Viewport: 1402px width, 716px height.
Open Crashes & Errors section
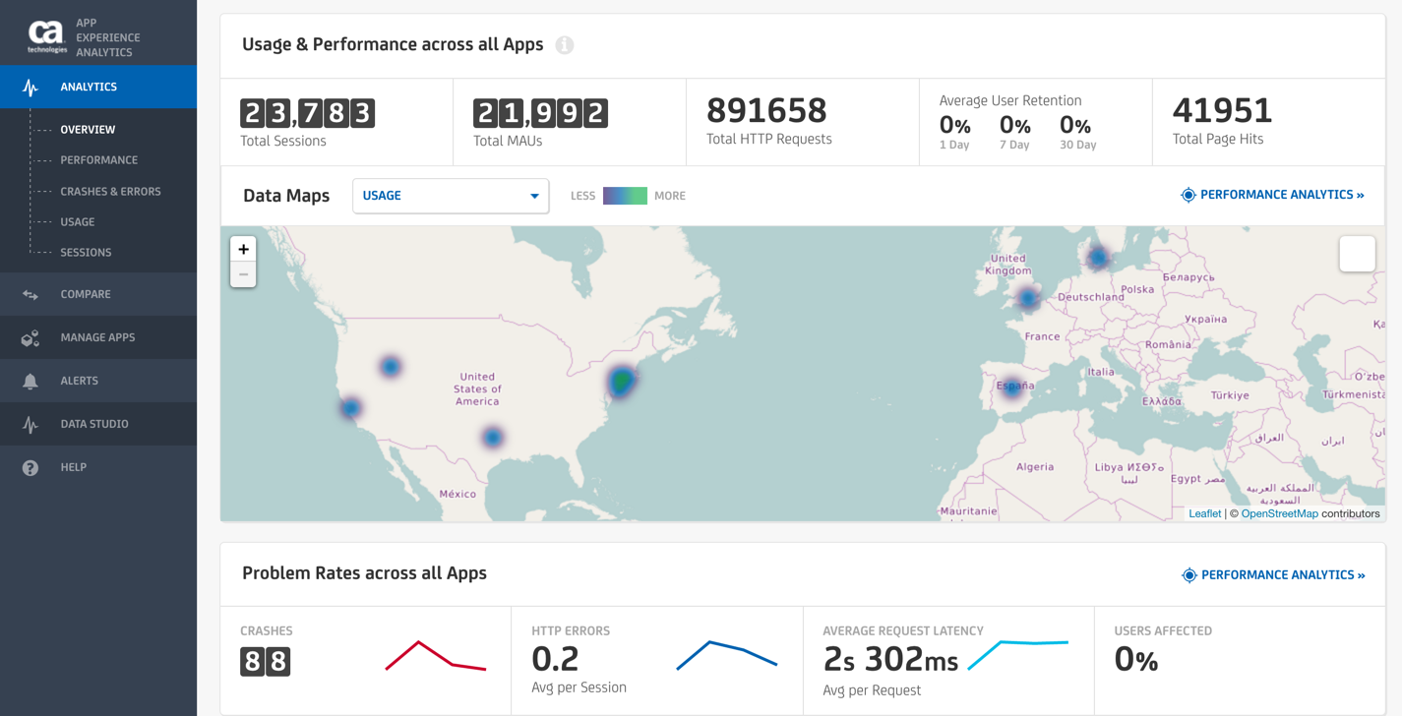tap(110, 192)
